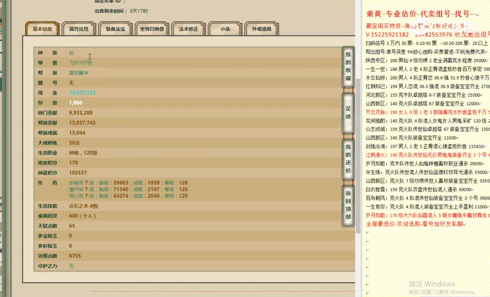Select the 步摇坊 workshop row

pos(128,183)
